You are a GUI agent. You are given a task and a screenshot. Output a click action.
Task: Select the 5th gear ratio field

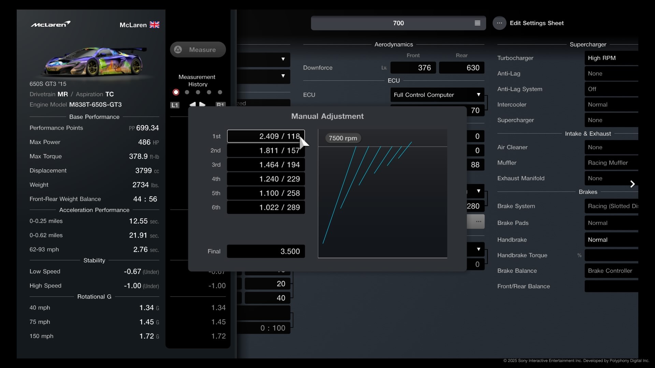[266, 193]
